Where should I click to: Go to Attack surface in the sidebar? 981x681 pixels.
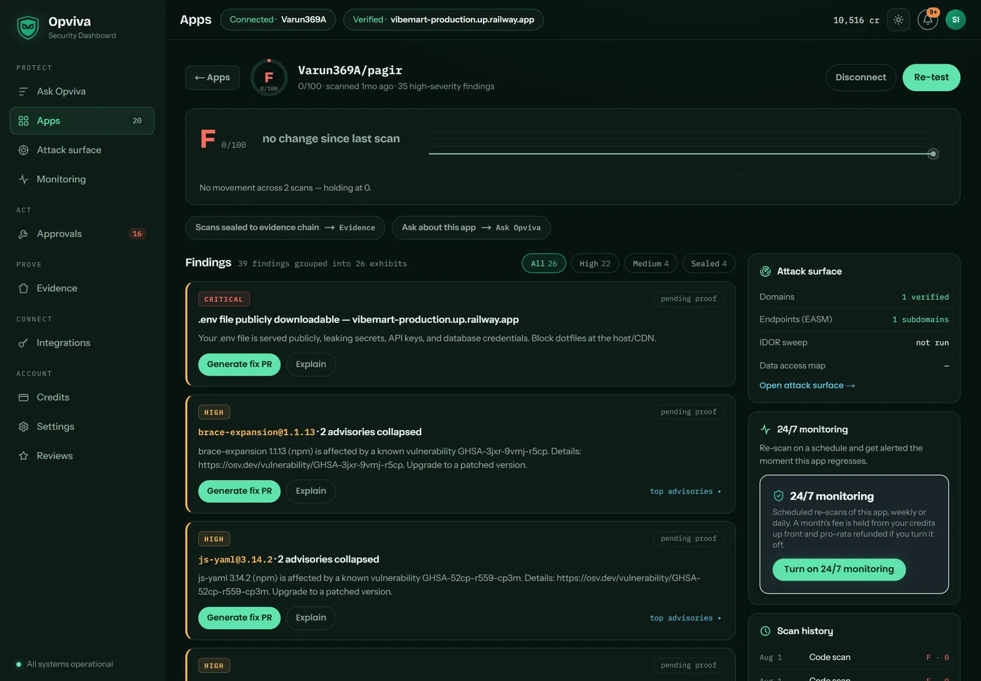tap(82, 151)
